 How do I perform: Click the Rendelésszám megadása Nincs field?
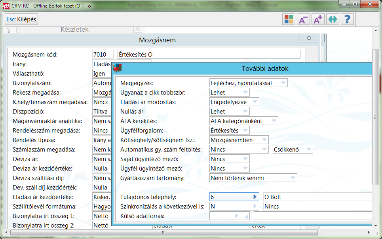click(x=102, y=130)
